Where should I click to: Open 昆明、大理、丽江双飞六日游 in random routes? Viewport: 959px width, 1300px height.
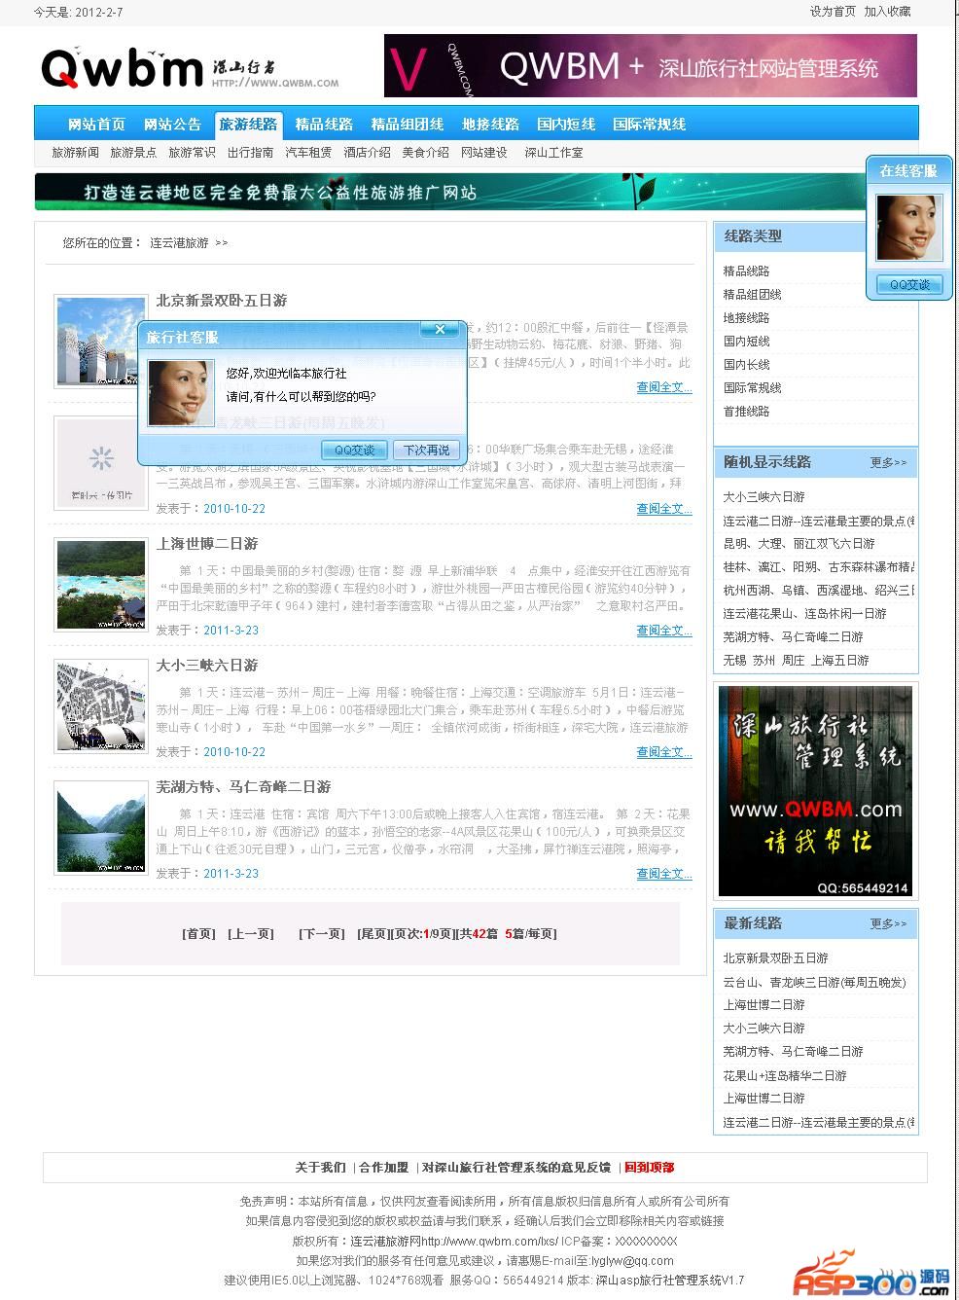point(799,544)
